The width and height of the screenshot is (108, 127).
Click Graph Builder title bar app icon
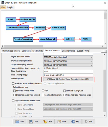pyautogui.click(x=3, y=3)
